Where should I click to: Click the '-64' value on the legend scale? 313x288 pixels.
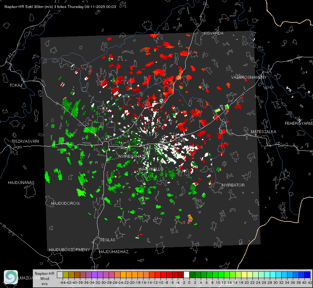[63, 283]
